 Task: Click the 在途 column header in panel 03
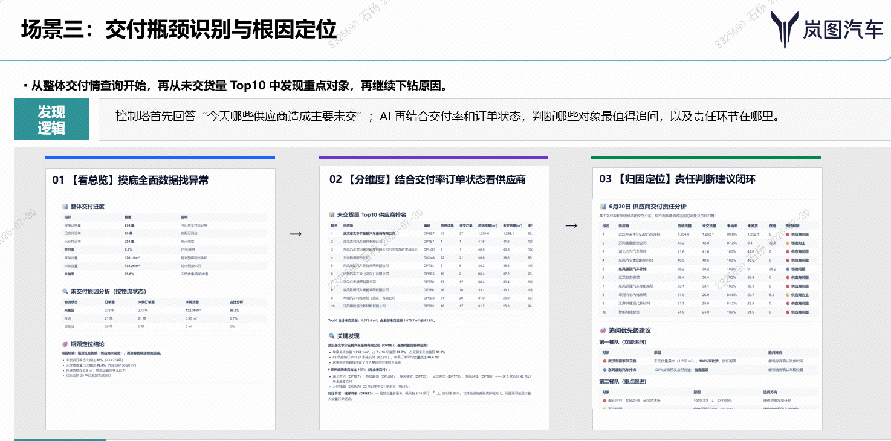click(771, 225)
